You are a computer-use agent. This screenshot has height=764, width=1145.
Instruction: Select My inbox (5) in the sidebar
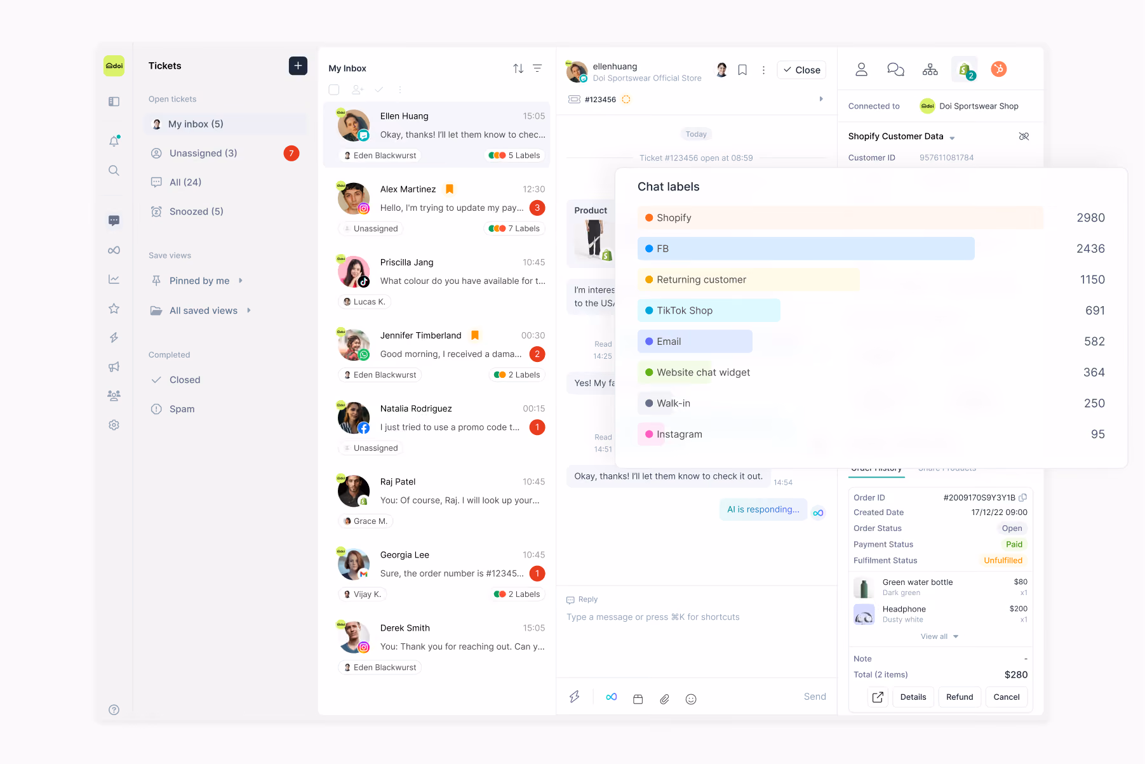tap(225, 124)
